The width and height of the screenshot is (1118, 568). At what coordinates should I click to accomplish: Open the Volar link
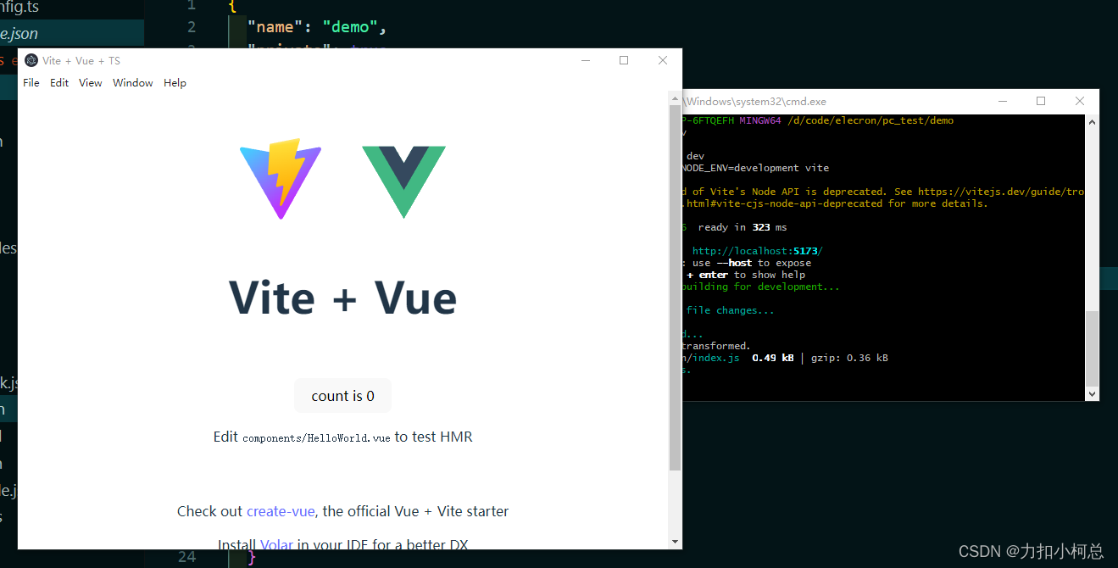pos(276,544)
